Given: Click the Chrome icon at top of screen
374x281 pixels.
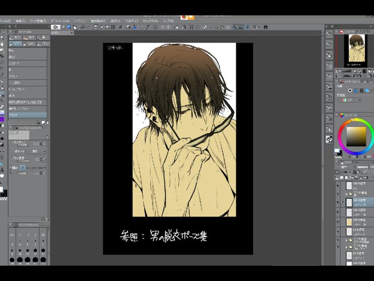Looking at the screenshot, I should 184,17.
